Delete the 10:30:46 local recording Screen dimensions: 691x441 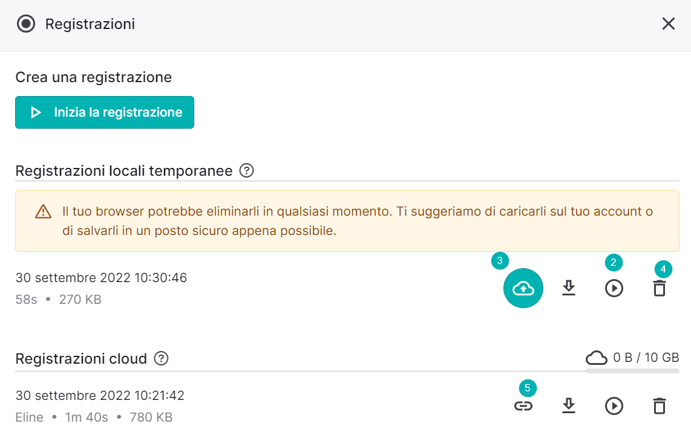coord(660,288)
